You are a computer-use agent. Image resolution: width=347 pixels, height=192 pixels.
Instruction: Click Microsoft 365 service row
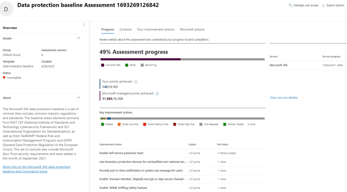coord(308,65)
